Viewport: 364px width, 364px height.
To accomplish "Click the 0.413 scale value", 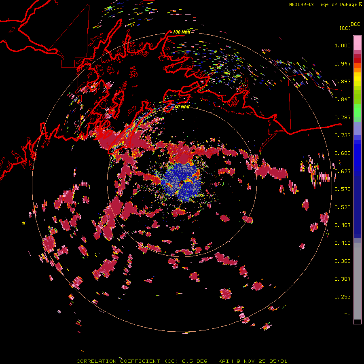I will click(343, 243).
